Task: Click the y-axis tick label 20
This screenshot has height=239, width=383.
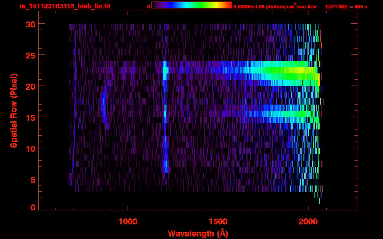Action: coord(30,86)
